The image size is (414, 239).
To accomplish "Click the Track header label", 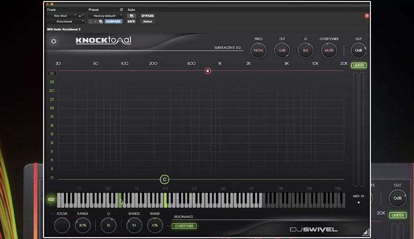I will pyautogui.click(x=51, y=10).
